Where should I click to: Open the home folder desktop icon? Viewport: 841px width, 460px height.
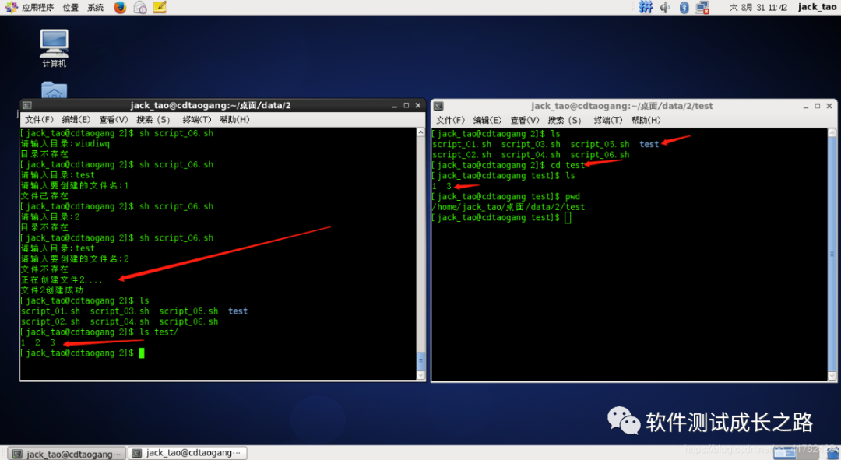point(55,90)
